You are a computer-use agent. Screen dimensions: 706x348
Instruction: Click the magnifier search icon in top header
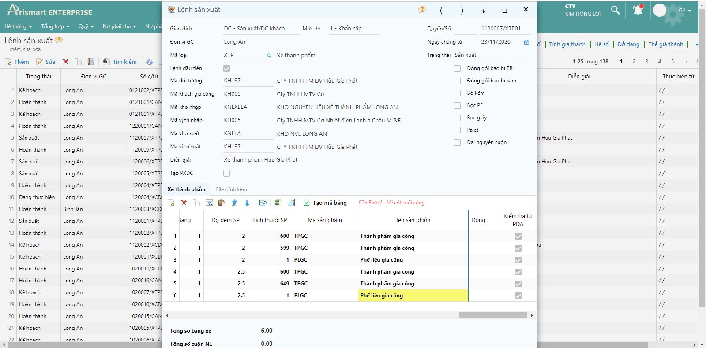click(615, 10)
